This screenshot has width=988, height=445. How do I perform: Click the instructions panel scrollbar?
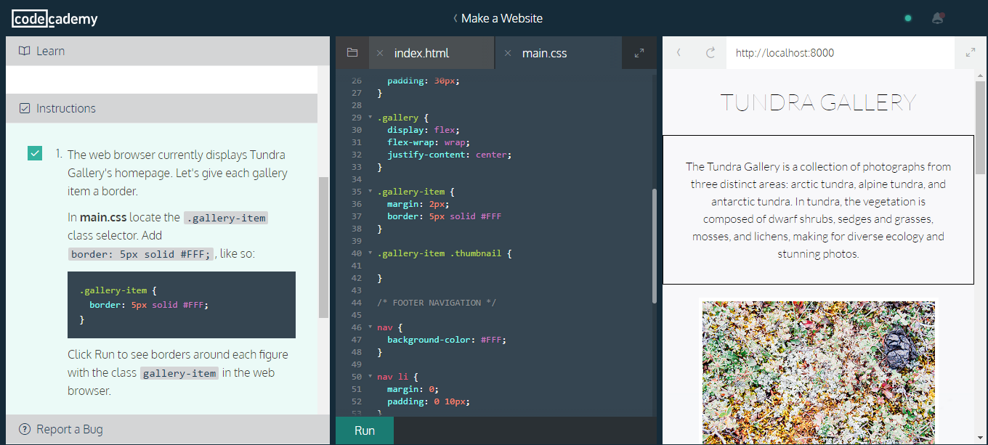323,247
